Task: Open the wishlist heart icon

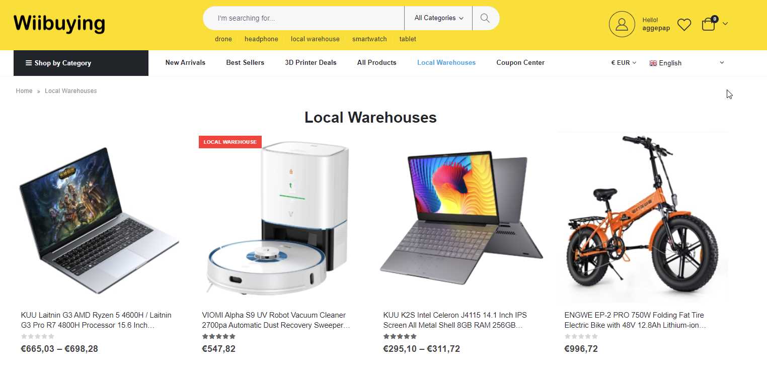Action: [684, 24]
